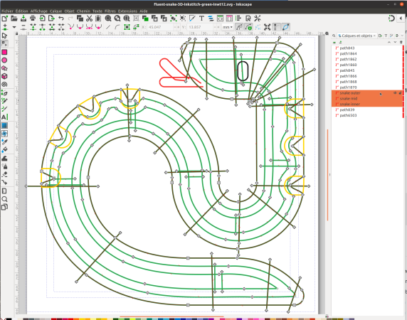
Task: Open the Align and distribute icon
Action: (238, 18)
